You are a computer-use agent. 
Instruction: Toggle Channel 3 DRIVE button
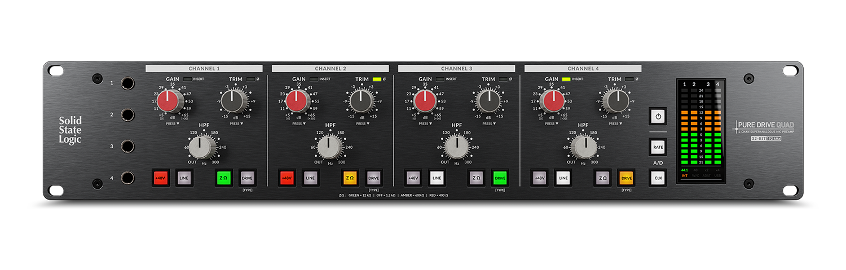(x=500, y=178)
